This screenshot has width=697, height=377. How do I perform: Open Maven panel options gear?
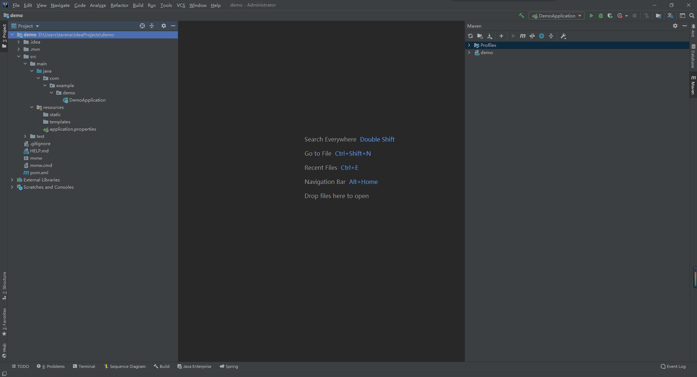point(675,26)
